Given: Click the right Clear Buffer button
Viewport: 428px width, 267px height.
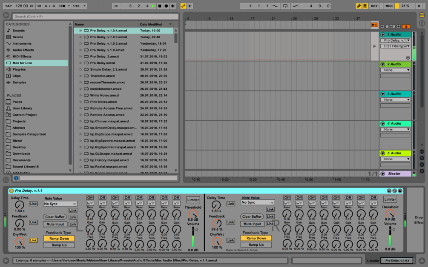Looking at the screenshot, I should pyautogui.click(x=252, y=216).
